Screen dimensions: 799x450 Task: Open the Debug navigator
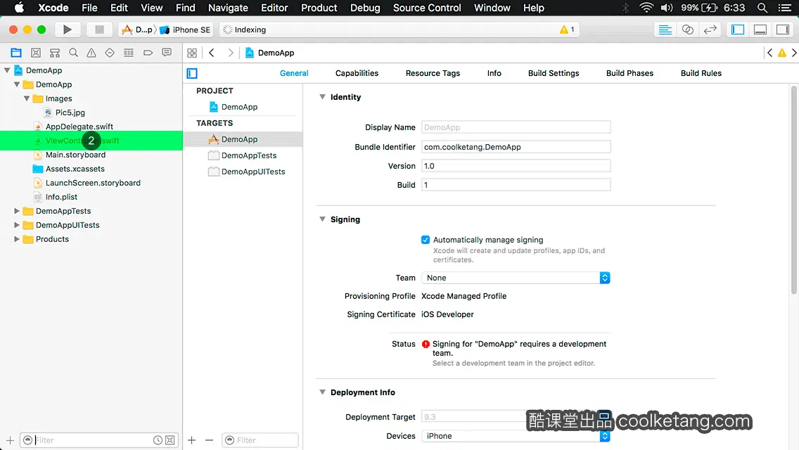(129, 53)
